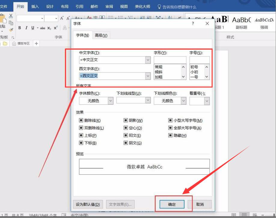Viewport: 276px width, 218px height.
Task: Click the 确定 button
Action: click(172, 204)
